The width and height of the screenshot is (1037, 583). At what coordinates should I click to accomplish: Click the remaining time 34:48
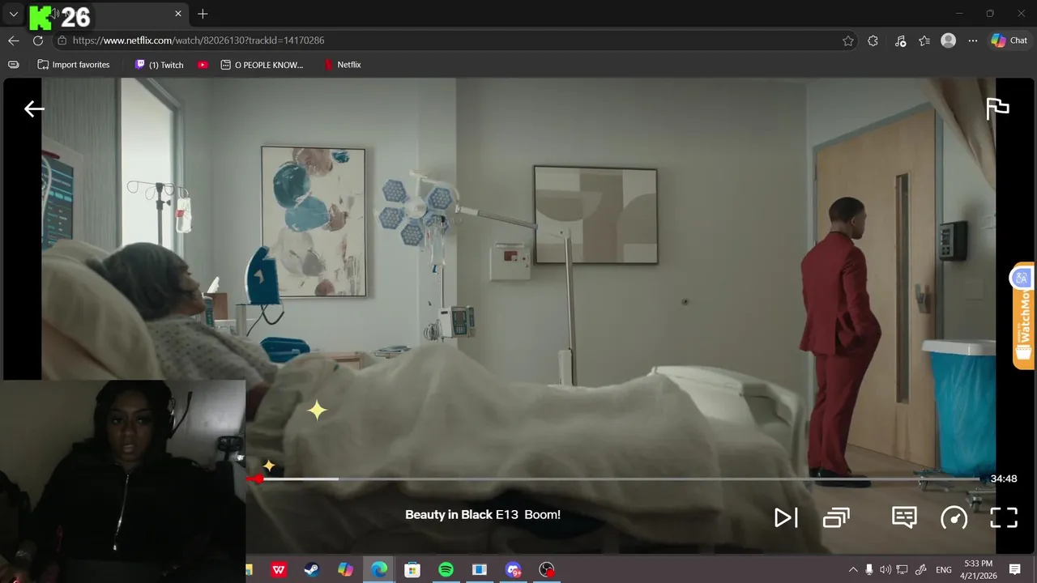[1004, 479]
